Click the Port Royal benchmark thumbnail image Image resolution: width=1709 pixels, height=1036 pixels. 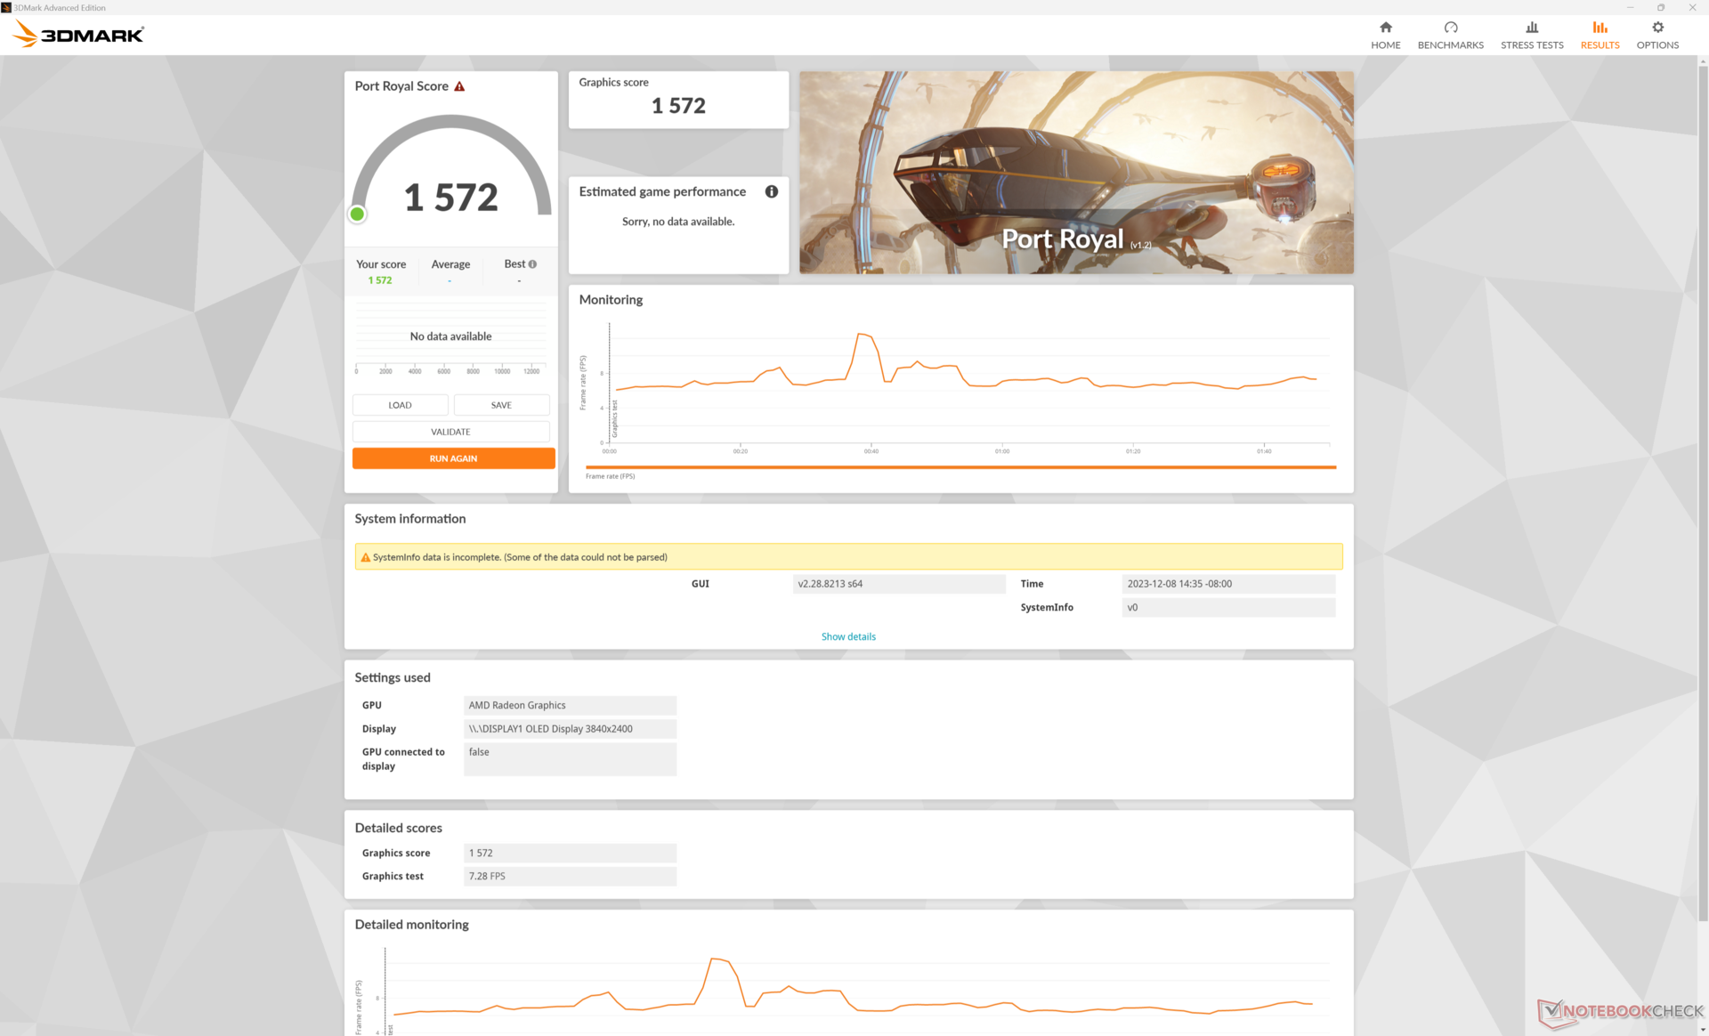pos(1075,172)
